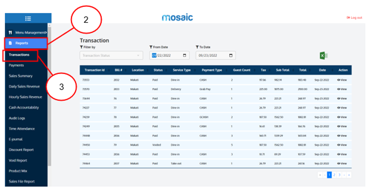
Task: Sort by Total column header
Action: tap(303, 70)
